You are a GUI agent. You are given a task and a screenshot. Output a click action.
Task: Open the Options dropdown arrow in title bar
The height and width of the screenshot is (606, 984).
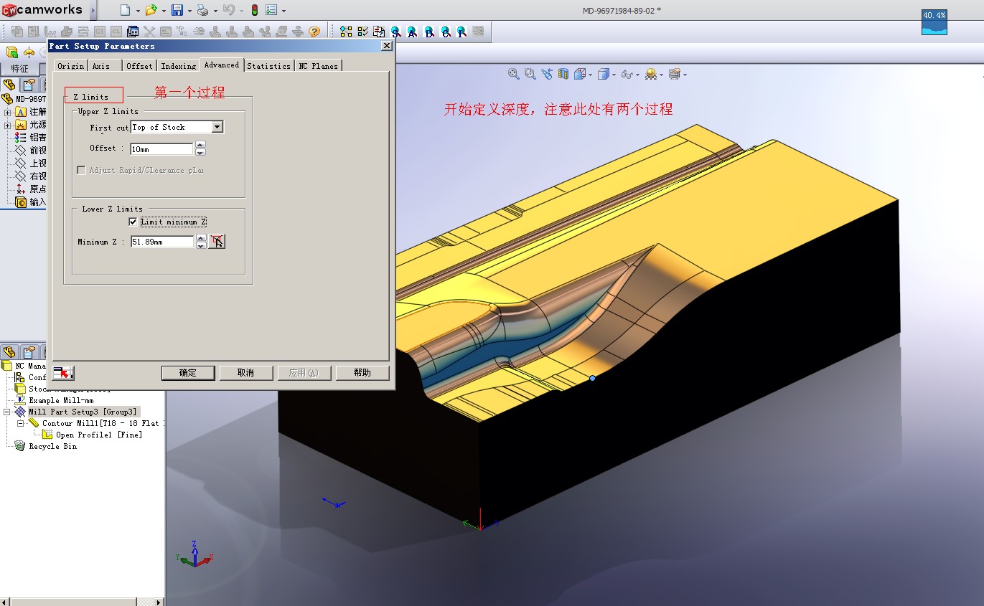(x=284, y=11)
